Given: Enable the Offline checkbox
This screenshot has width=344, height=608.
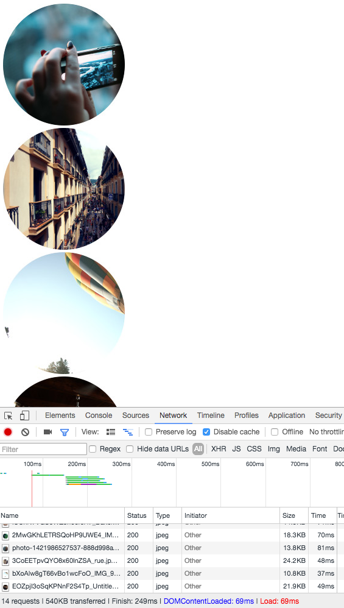Looking at the screenshot, I should point(275,432).
